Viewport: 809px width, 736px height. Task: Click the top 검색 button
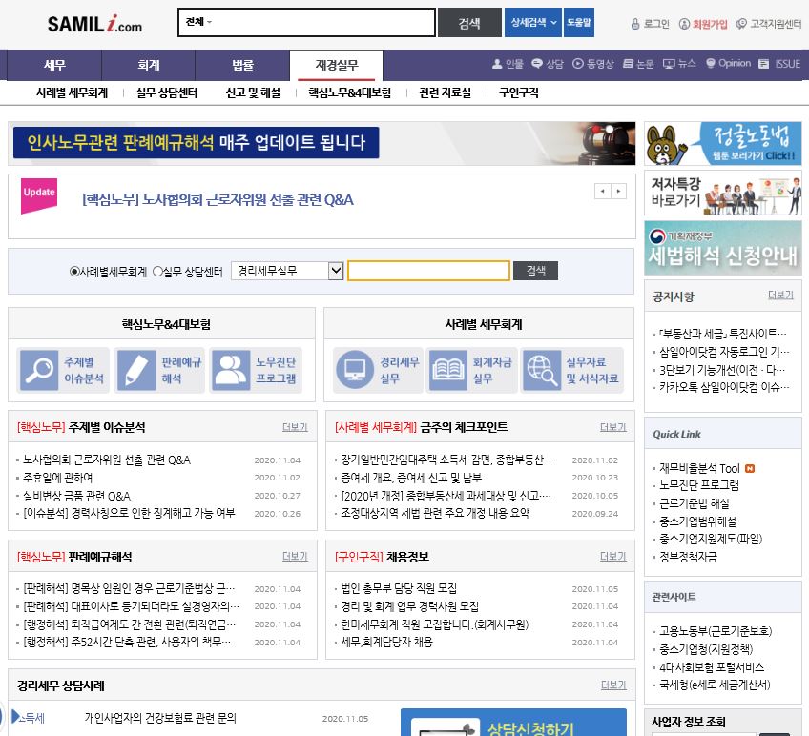click(469, 23)
